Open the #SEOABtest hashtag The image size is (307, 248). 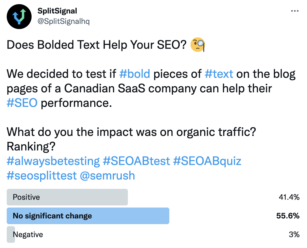pyautogui.click(x=136, y=161)
